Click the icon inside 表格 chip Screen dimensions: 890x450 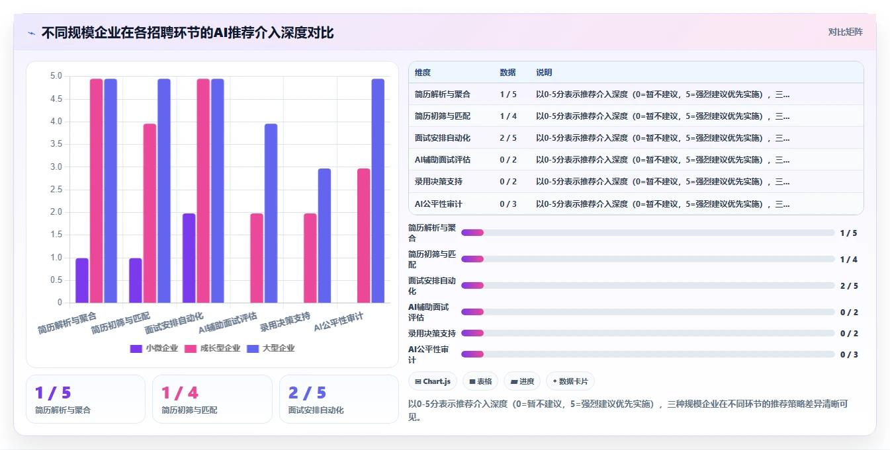(472, 381)
